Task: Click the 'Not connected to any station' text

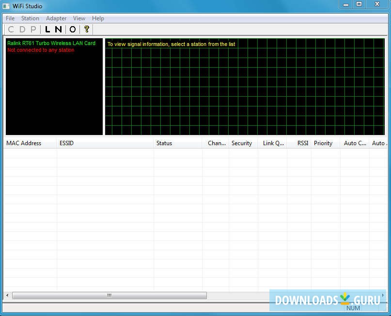Action: 41,50
